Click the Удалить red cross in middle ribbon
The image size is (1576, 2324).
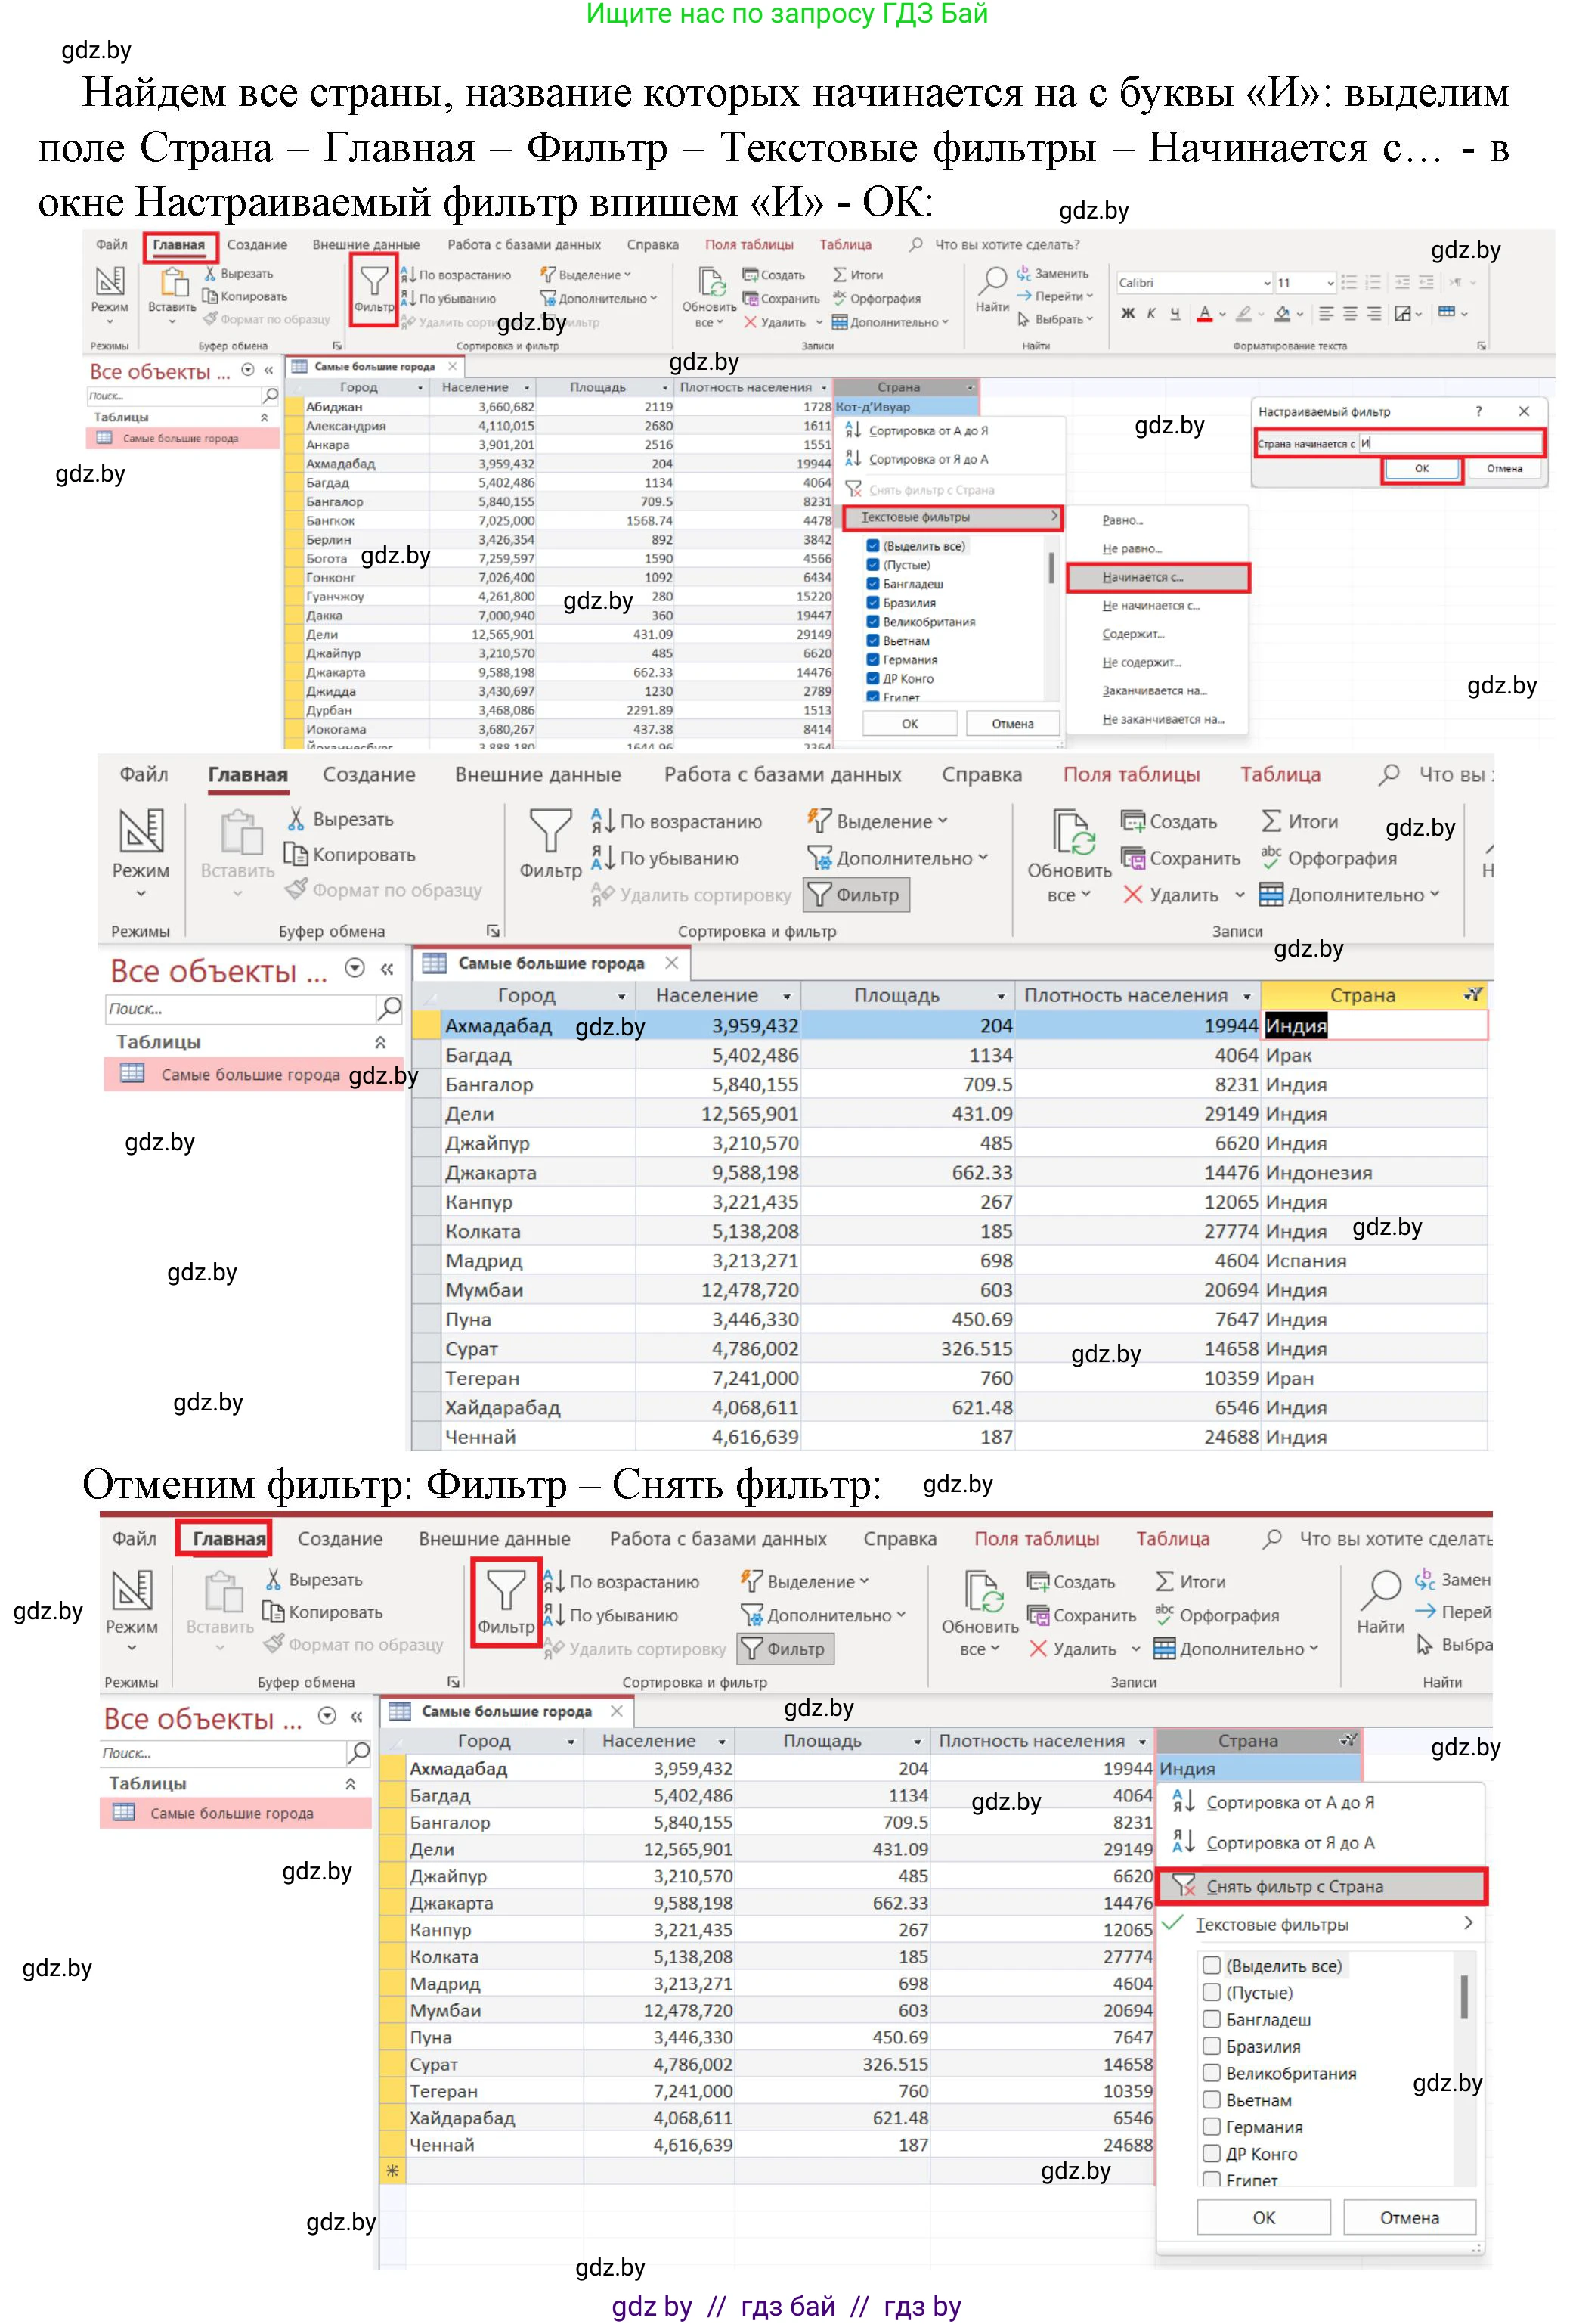click(x=1132, y=895)
